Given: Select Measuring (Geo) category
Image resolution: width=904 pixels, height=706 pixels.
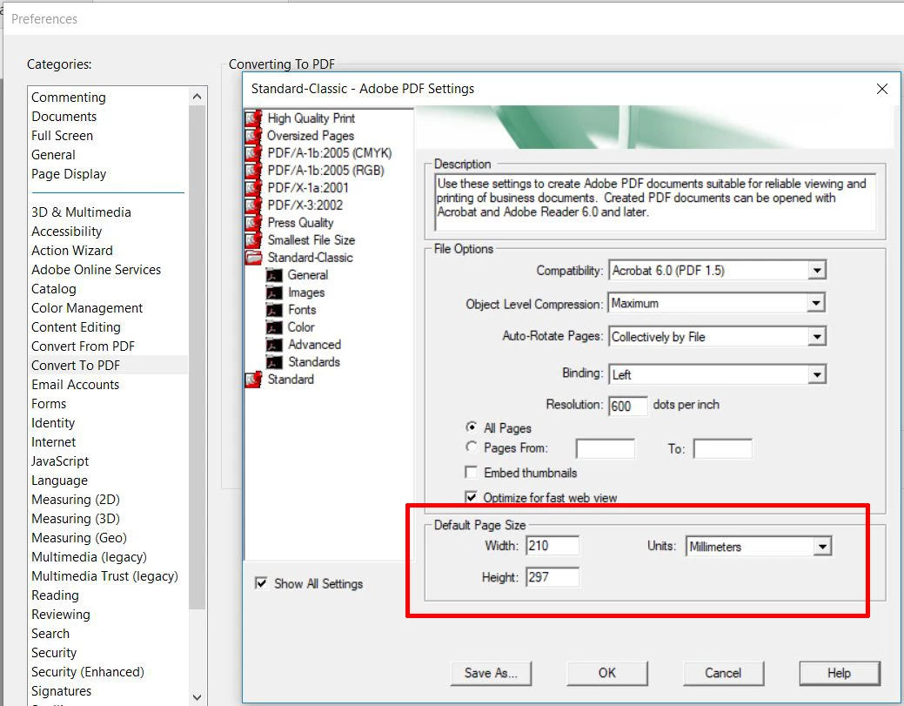Looking at the screenshot, I should (x=79, y=538).
